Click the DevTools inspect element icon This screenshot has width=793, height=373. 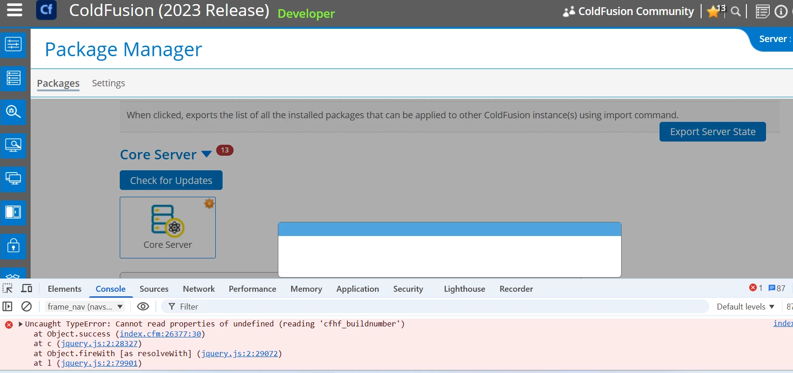(x=8, y=289)
